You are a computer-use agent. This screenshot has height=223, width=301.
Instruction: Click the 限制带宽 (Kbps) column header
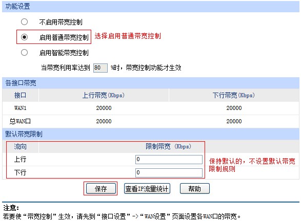(x=168, y=147)
